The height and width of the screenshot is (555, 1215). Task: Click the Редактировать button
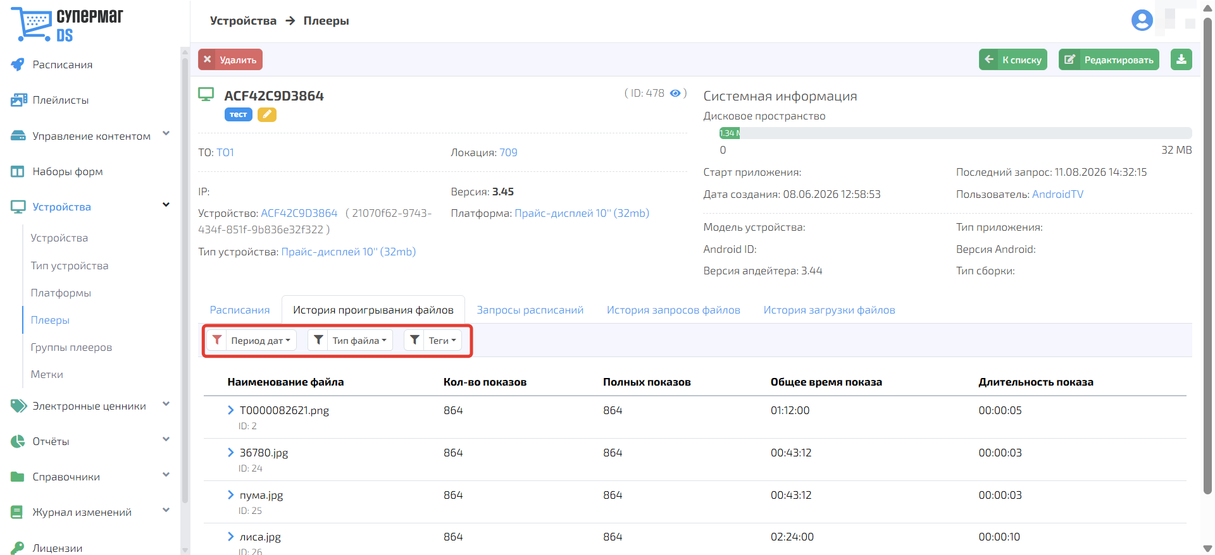click(x=1109, y=59)
